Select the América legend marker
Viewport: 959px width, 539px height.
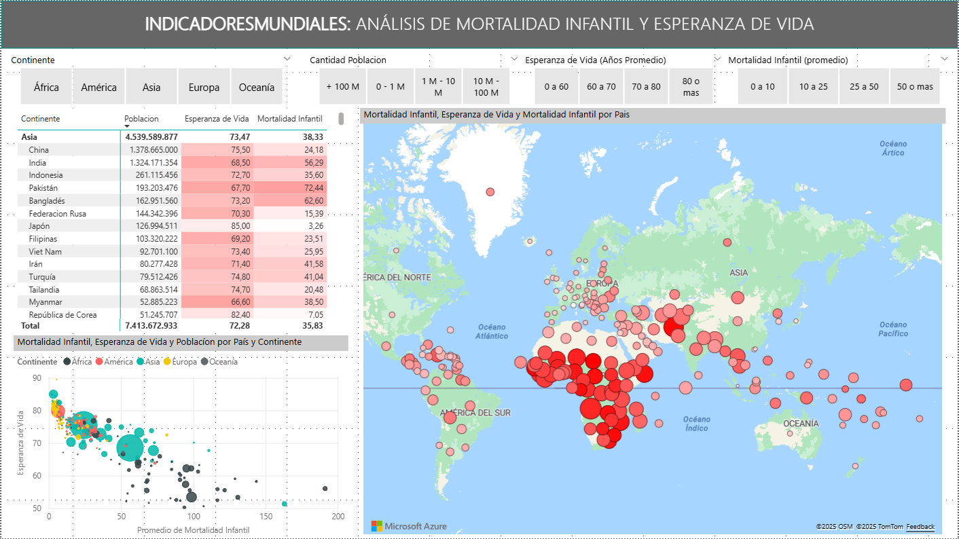point(98,362)
